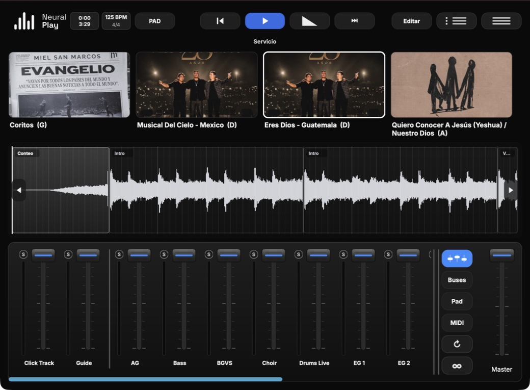
Task: Click the Servicio setlist title
Action: (264, 42)
